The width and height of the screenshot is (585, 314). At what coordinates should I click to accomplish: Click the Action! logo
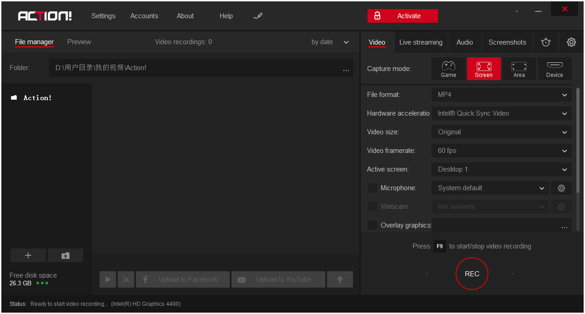[45, 16]
